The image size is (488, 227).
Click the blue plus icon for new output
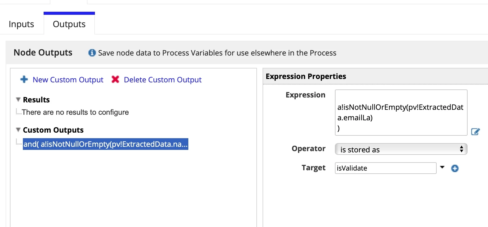tap(24, 80)
